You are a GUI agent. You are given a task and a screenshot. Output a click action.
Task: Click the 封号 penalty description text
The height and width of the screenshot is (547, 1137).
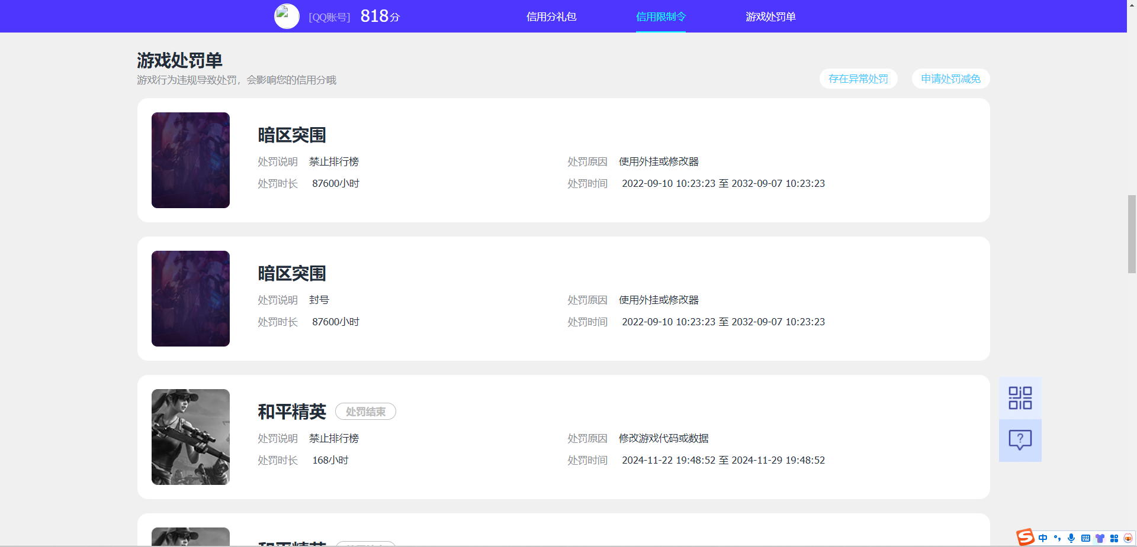[x=319, y=300]
